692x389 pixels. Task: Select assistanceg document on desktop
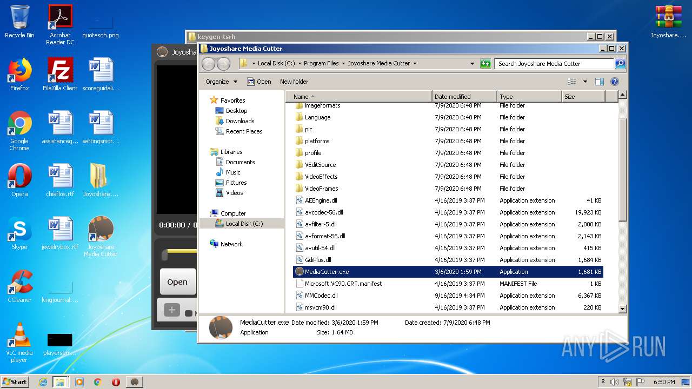(60, 128)
